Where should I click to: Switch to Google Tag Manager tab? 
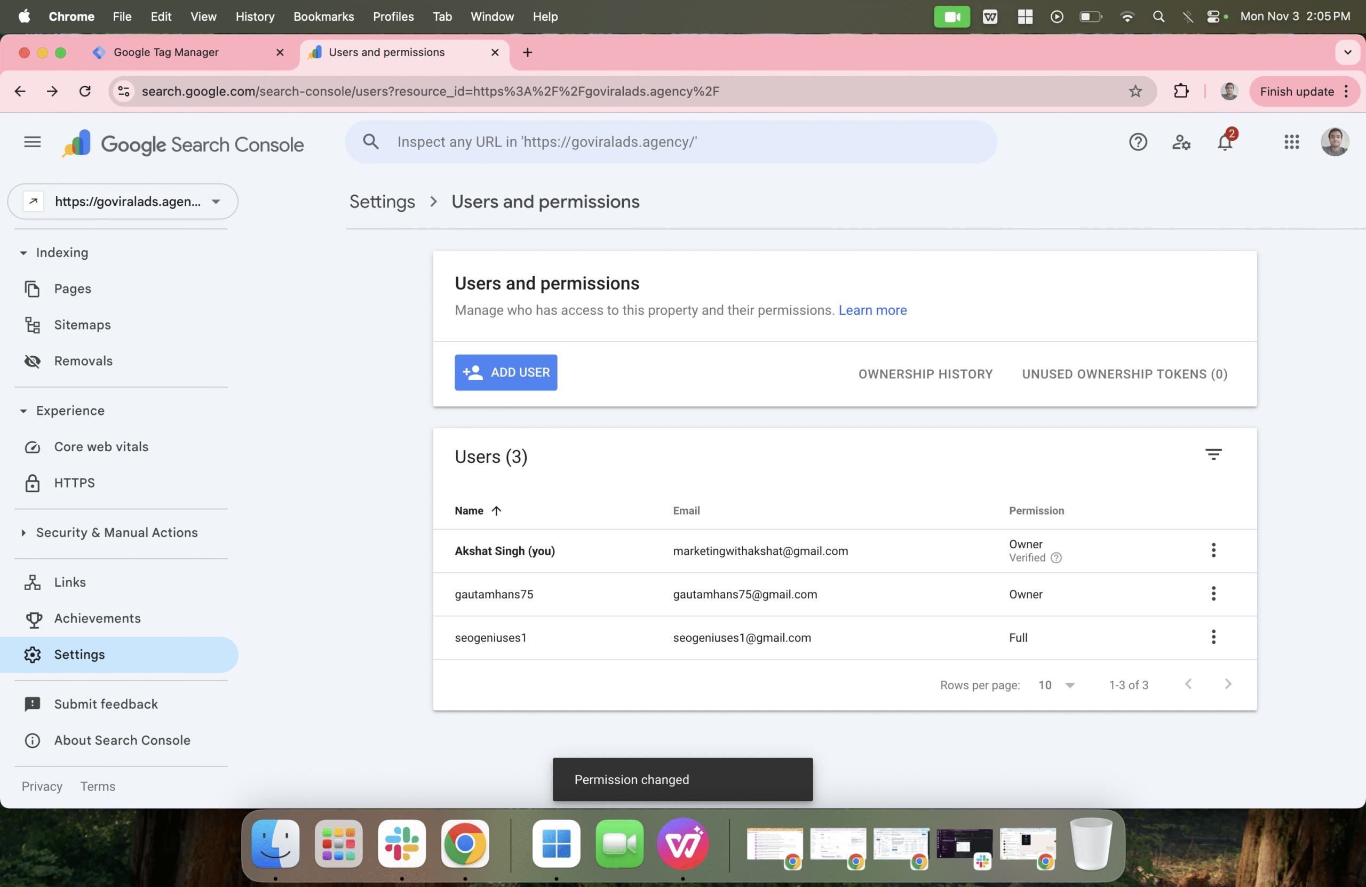166,52
